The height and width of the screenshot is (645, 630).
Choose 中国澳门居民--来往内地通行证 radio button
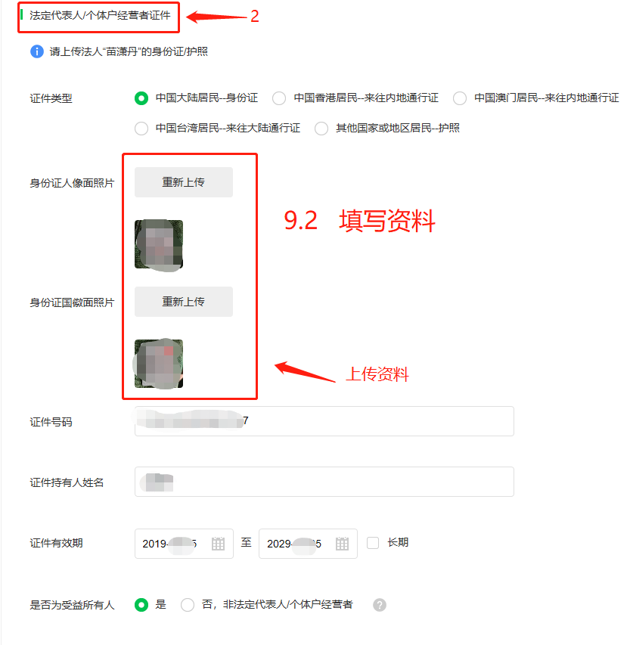(x=460, y=98)
